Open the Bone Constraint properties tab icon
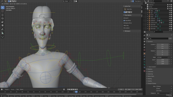The width and height of the screenshot is (173, 97). [x=144, y=67]
